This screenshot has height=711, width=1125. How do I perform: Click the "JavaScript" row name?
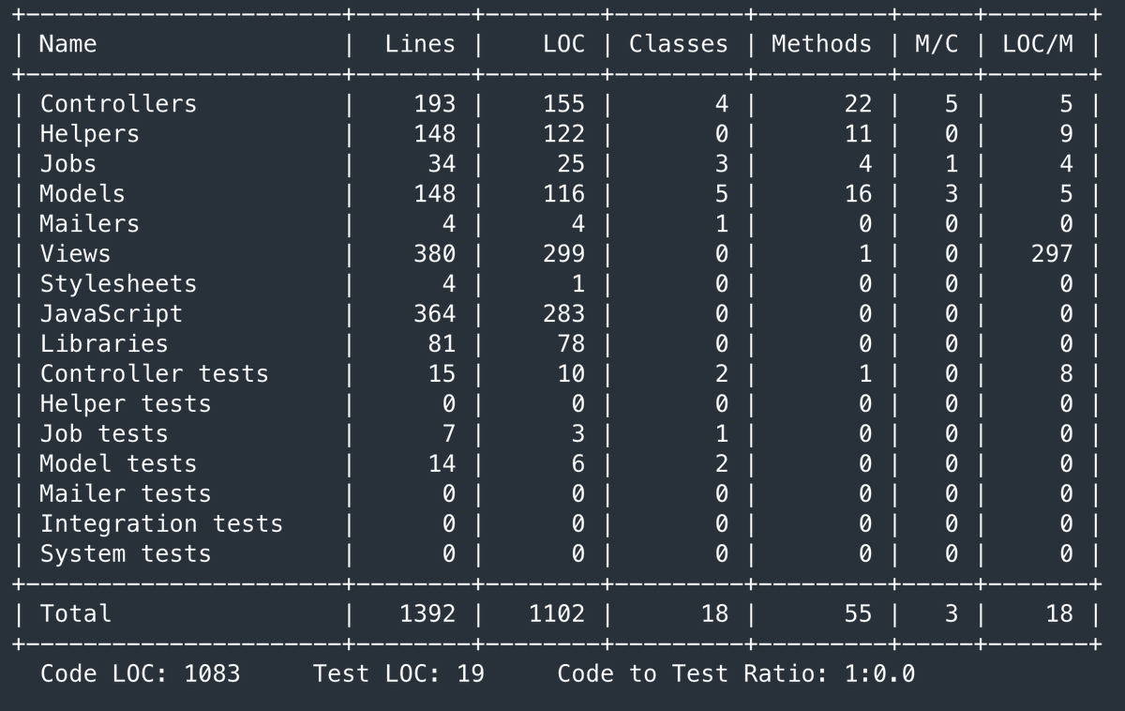pyautogui.click(x=111, y=314)
